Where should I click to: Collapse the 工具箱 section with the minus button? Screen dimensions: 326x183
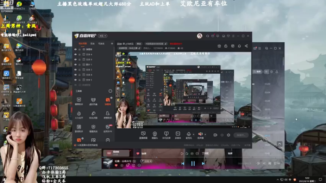pyautogui.click(x=110, y=91)
